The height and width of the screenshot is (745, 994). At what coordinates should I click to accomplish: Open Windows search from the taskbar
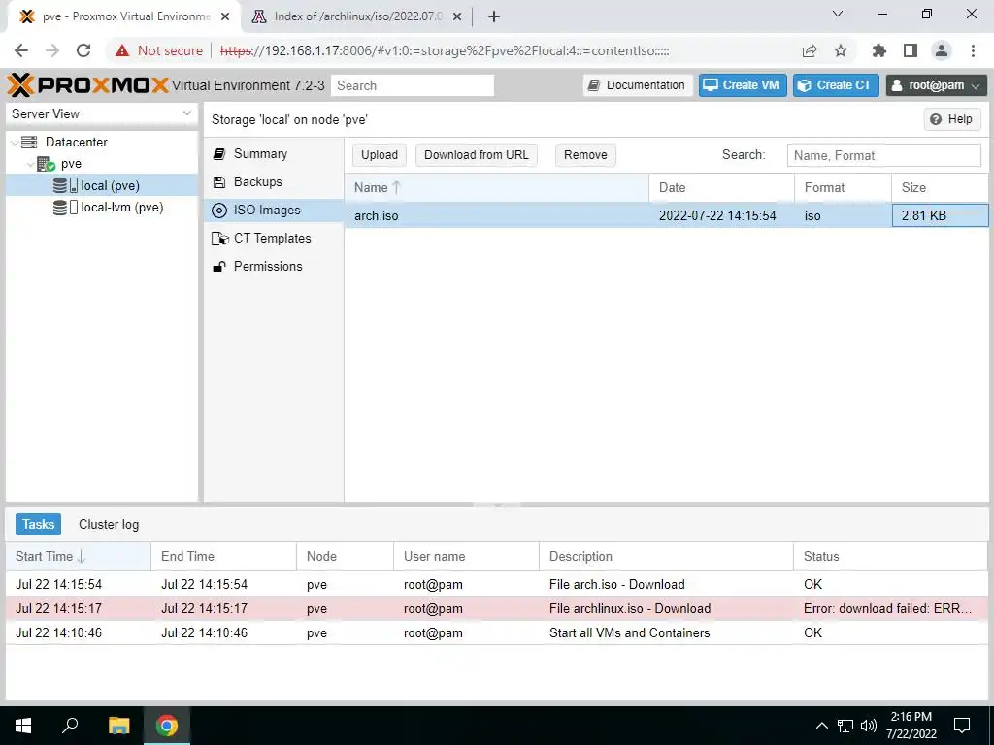click(x=70, y=726)
